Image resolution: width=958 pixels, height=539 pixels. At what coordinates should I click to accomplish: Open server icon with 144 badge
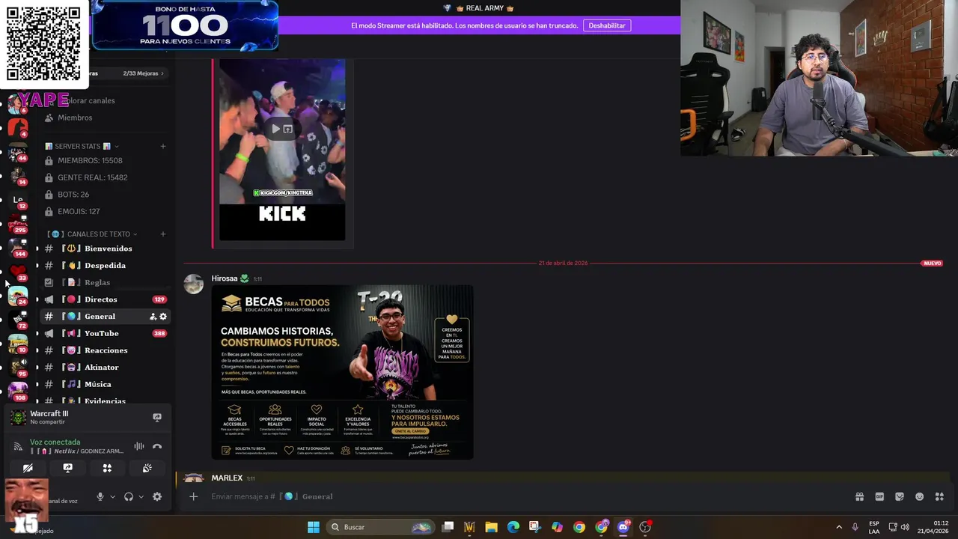click(x=18, y=247)
